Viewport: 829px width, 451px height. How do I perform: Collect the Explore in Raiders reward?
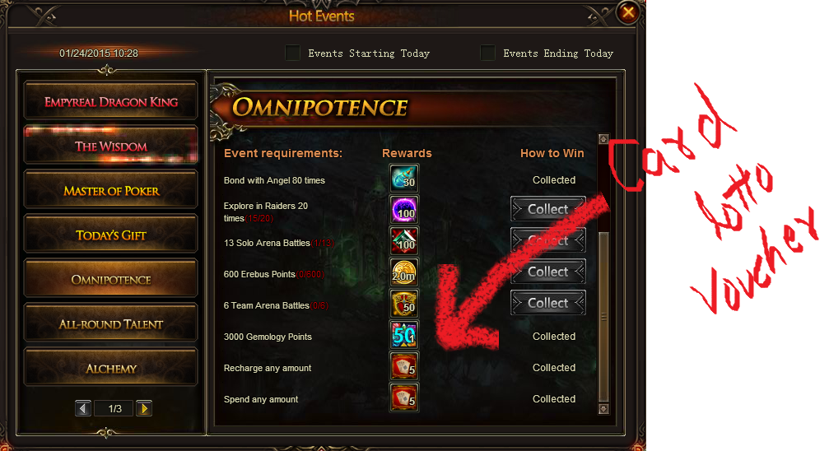548,209
